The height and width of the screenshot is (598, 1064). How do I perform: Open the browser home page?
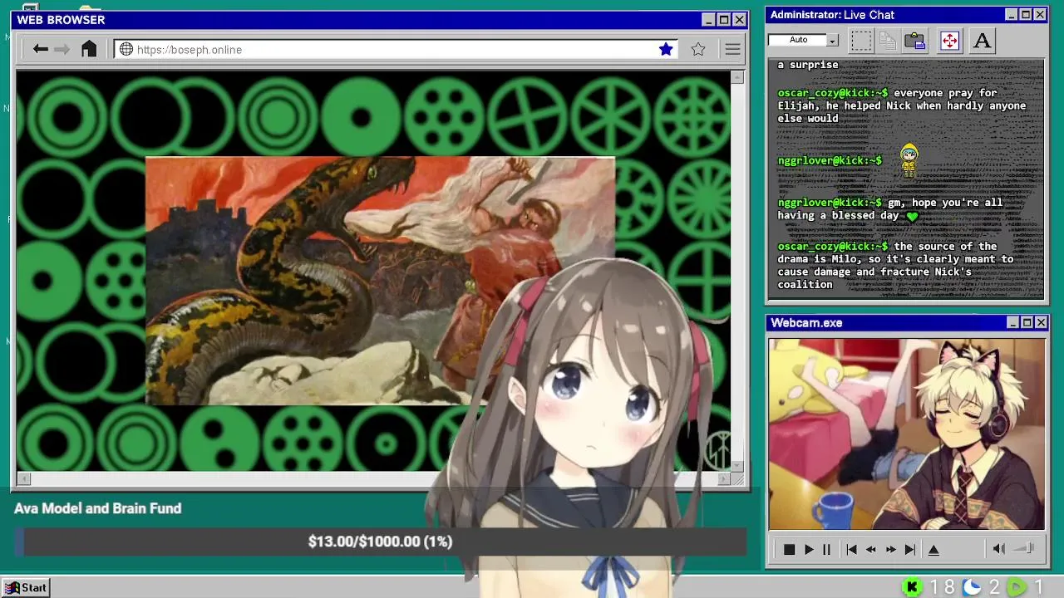point(89,49)
